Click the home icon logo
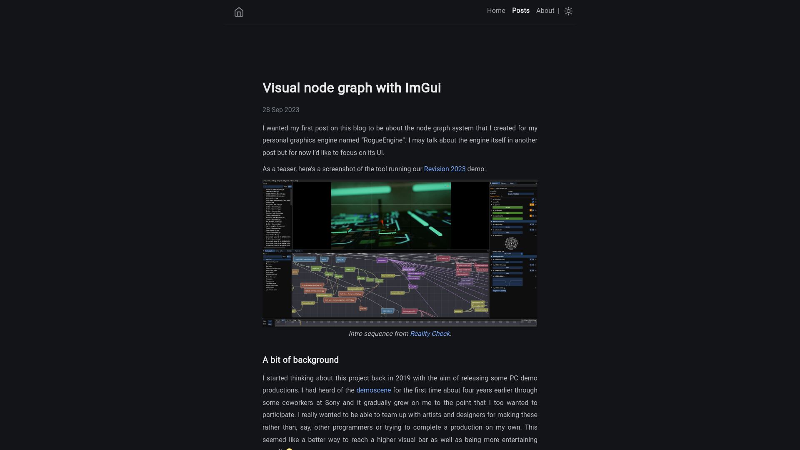The image size is (800, 450). coord(239,12)
